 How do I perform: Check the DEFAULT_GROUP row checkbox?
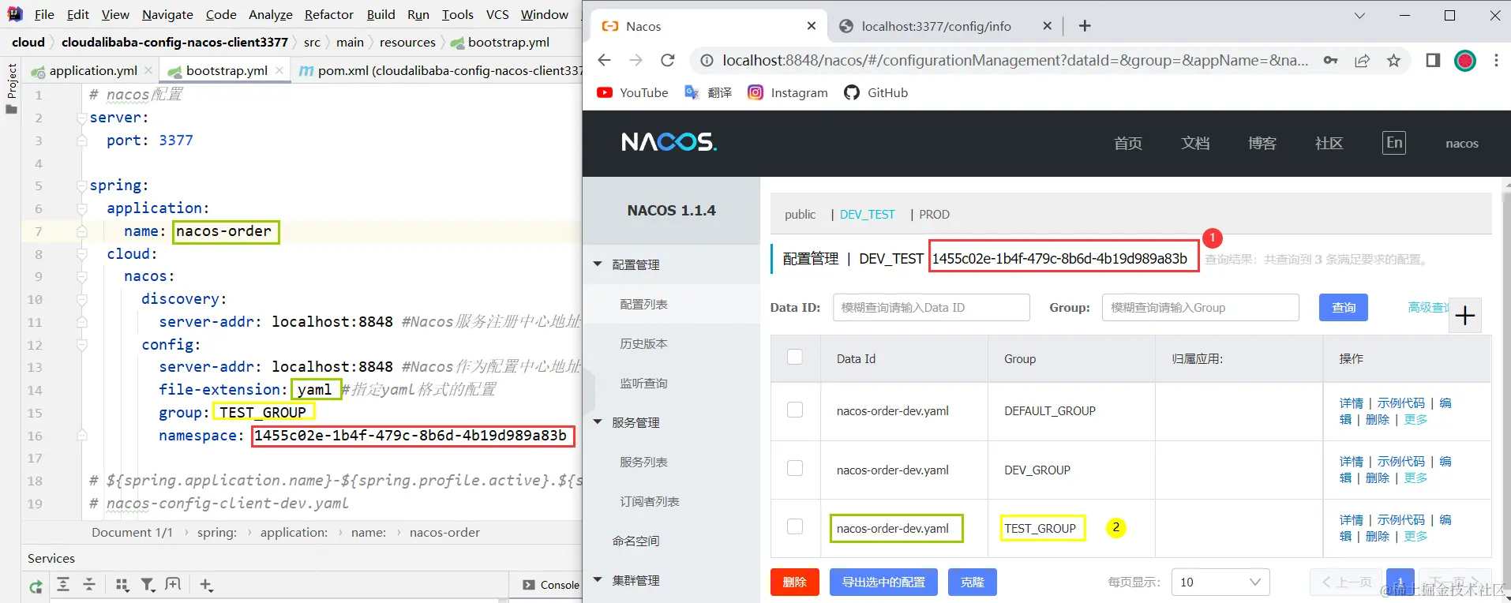pyautogui.click(x=795, y=410)
